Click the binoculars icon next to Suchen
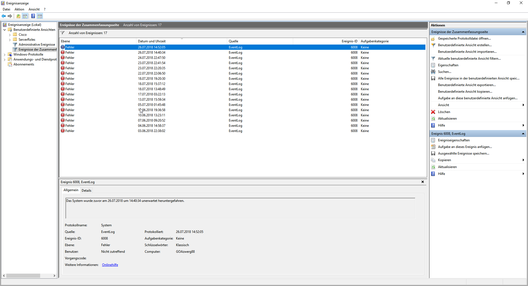The image size is (528, 286). [x=433, y=72]
